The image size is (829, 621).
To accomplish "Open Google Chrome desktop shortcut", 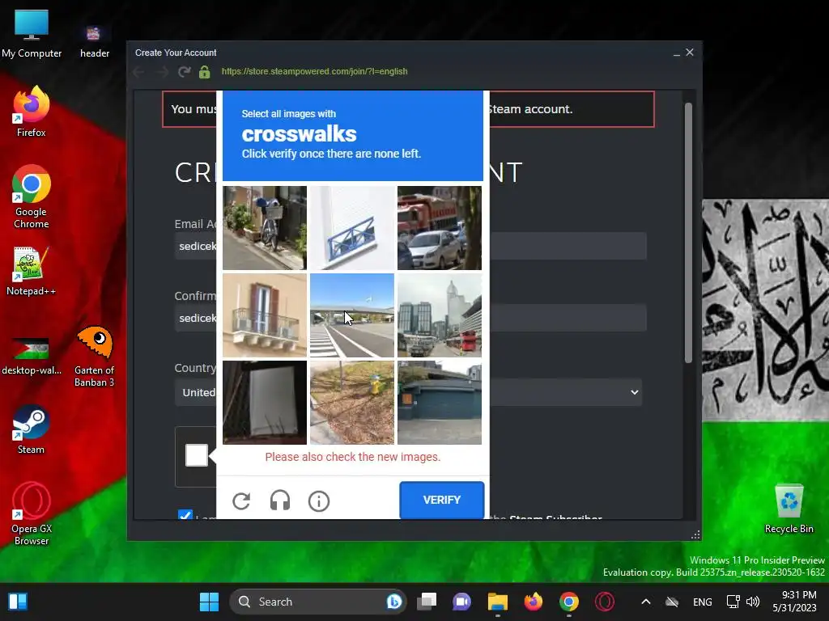I will pos(32,196).
